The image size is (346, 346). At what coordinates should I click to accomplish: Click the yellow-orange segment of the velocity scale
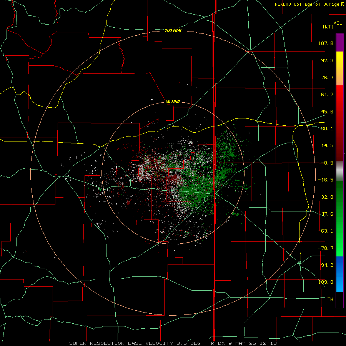(x=339, y=68)
